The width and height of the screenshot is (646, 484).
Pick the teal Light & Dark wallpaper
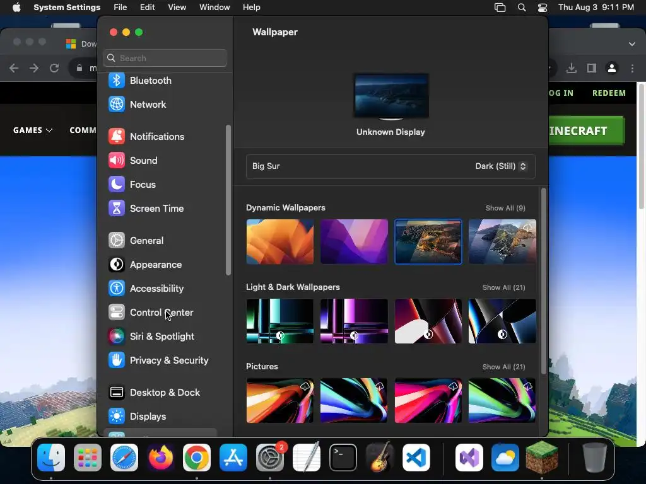pyautogui.click(x=279, y=321)
